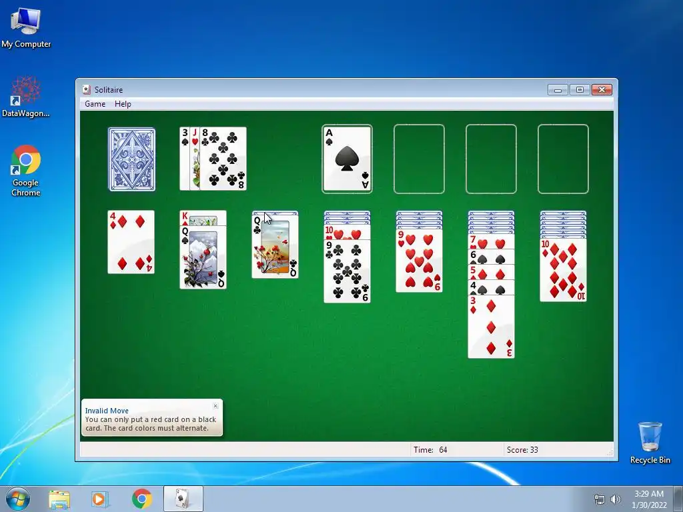Viewport: 683px width, 512px height.
Task: Open the volume tray icon
Action: tap(615, 499)
